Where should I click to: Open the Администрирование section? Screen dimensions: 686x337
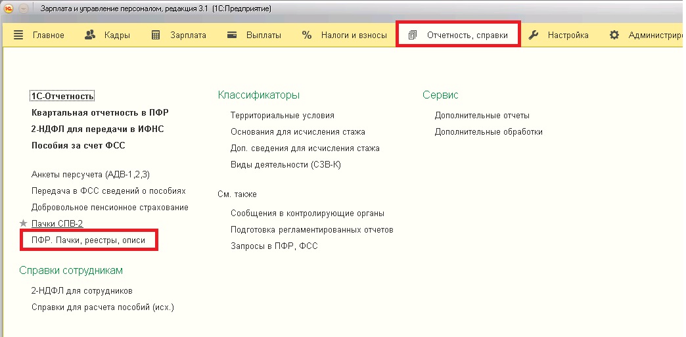coord(655,35)
